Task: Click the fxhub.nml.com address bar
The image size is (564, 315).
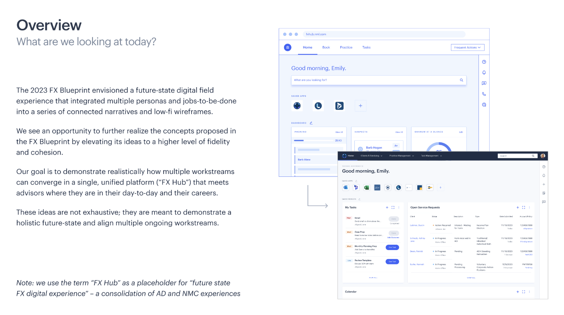Action: (384, 34)
